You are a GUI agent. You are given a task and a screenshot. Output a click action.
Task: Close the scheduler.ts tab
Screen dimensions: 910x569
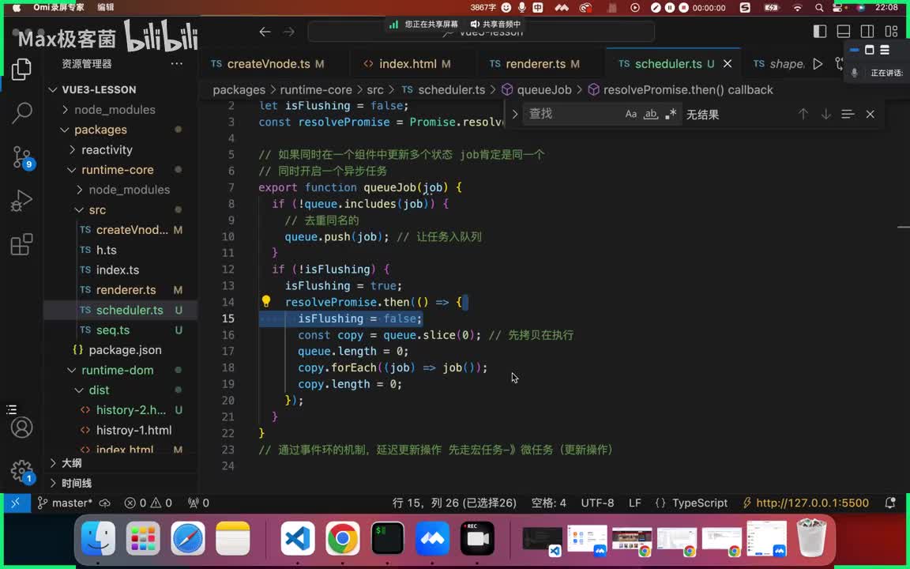pos(728,64)
